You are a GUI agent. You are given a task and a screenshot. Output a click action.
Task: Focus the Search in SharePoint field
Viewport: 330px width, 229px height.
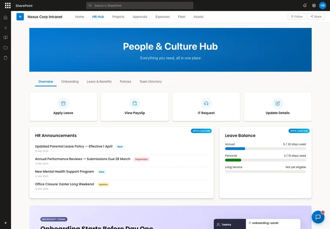click(140, 5)
